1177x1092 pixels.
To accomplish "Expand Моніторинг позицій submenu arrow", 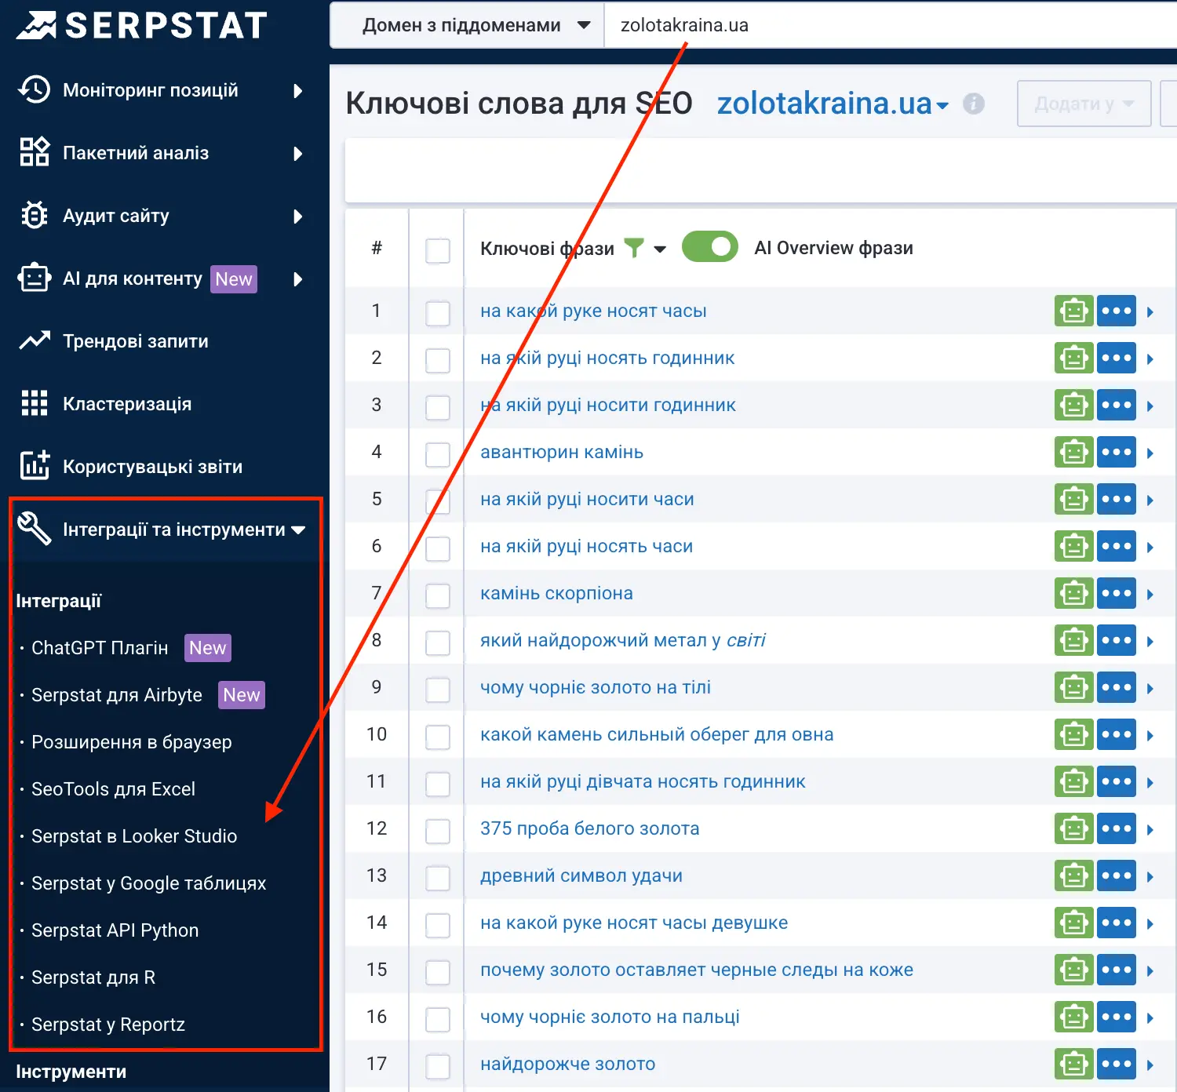I will tap(298, 91).
